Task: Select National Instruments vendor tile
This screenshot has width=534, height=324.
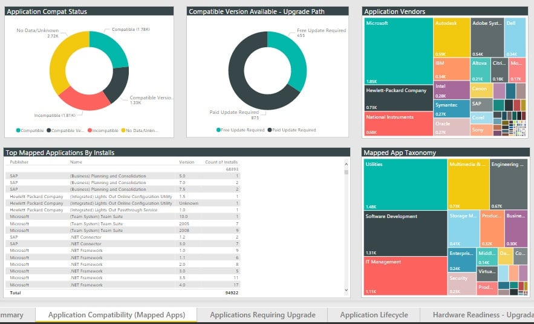Action: coord(399,124)
